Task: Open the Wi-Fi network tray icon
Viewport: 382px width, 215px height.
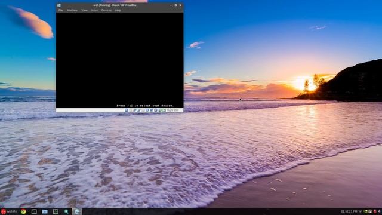Action: (x=361, y=211)
